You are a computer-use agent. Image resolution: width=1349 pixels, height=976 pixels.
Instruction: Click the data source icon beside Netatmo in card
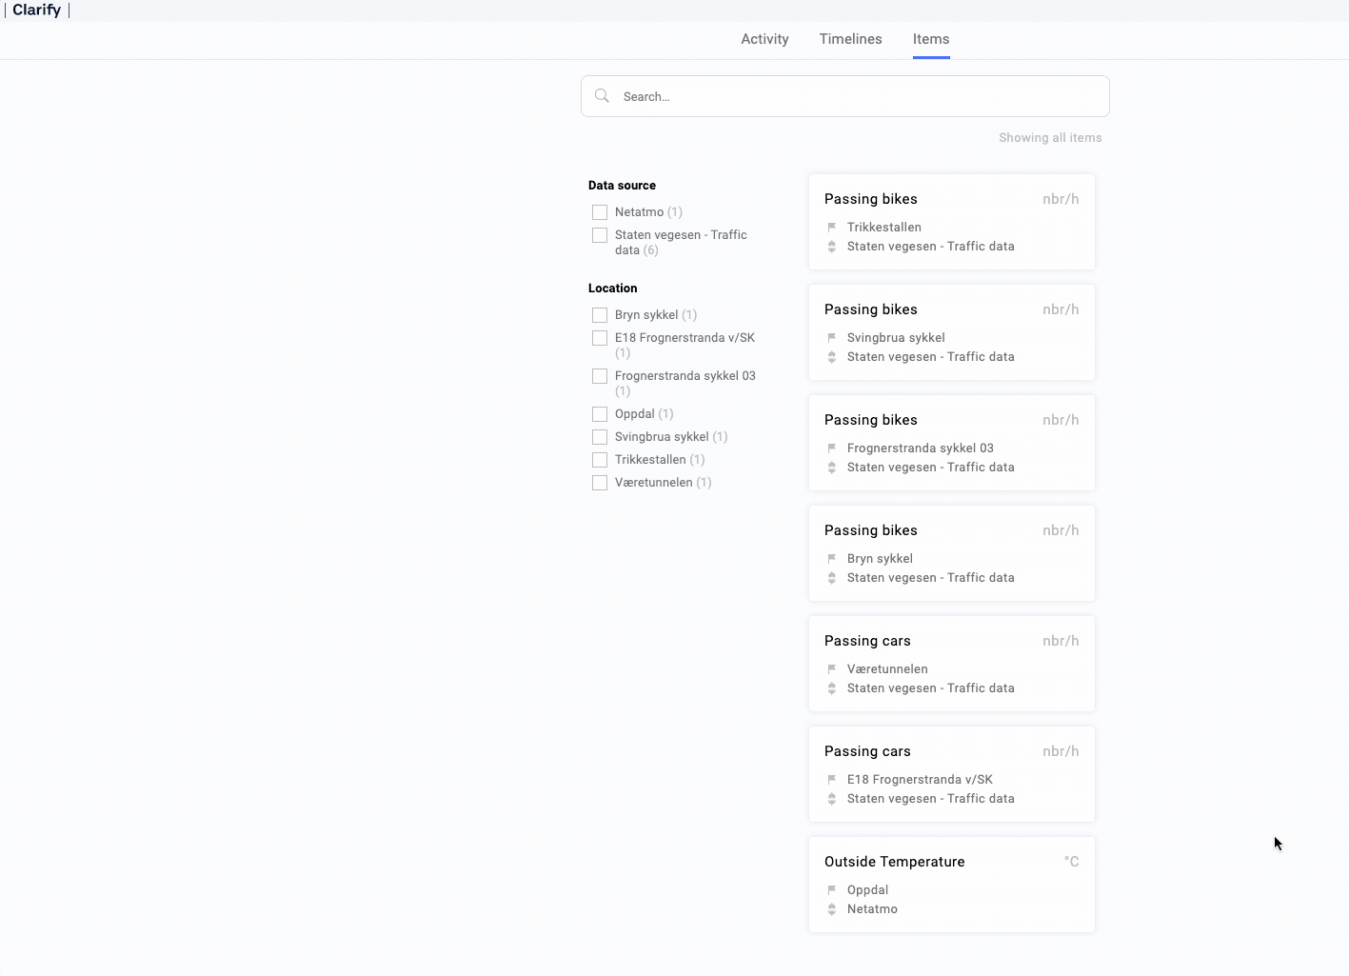coord(831,909)
